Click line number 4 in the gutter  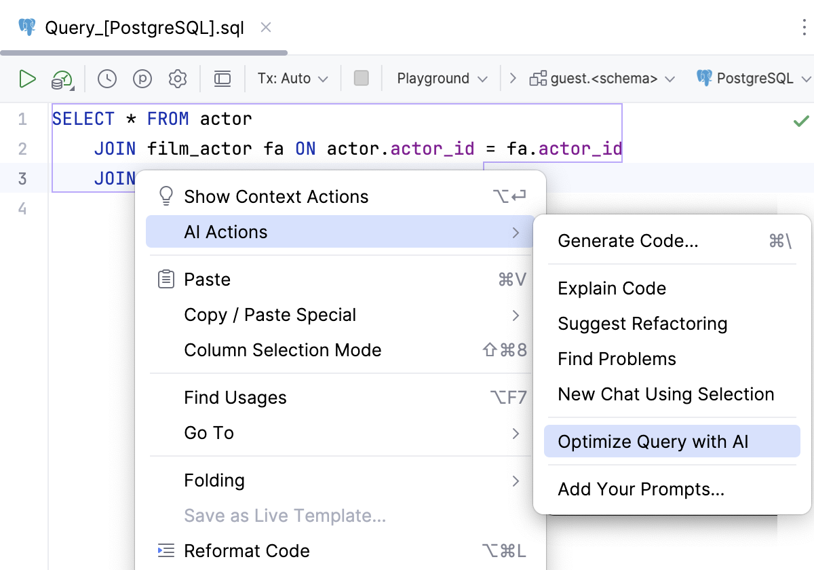click(x=23, y=208)
